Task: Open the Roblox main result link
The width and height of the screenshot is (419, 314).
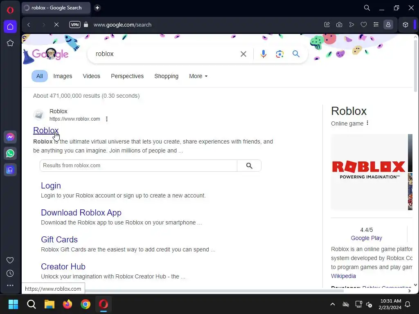Action: 46,130
